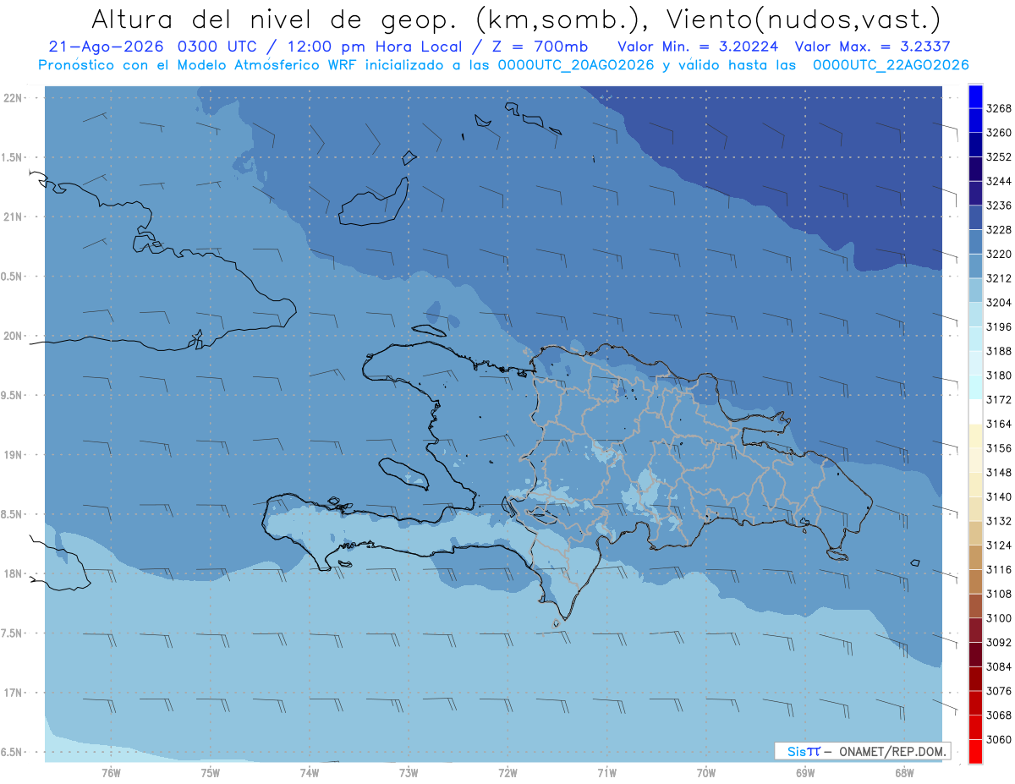Click the '68W' longitude axis label
Image resolution: width=1015 pixels, height=784 pixels.
tap(904, 772)
